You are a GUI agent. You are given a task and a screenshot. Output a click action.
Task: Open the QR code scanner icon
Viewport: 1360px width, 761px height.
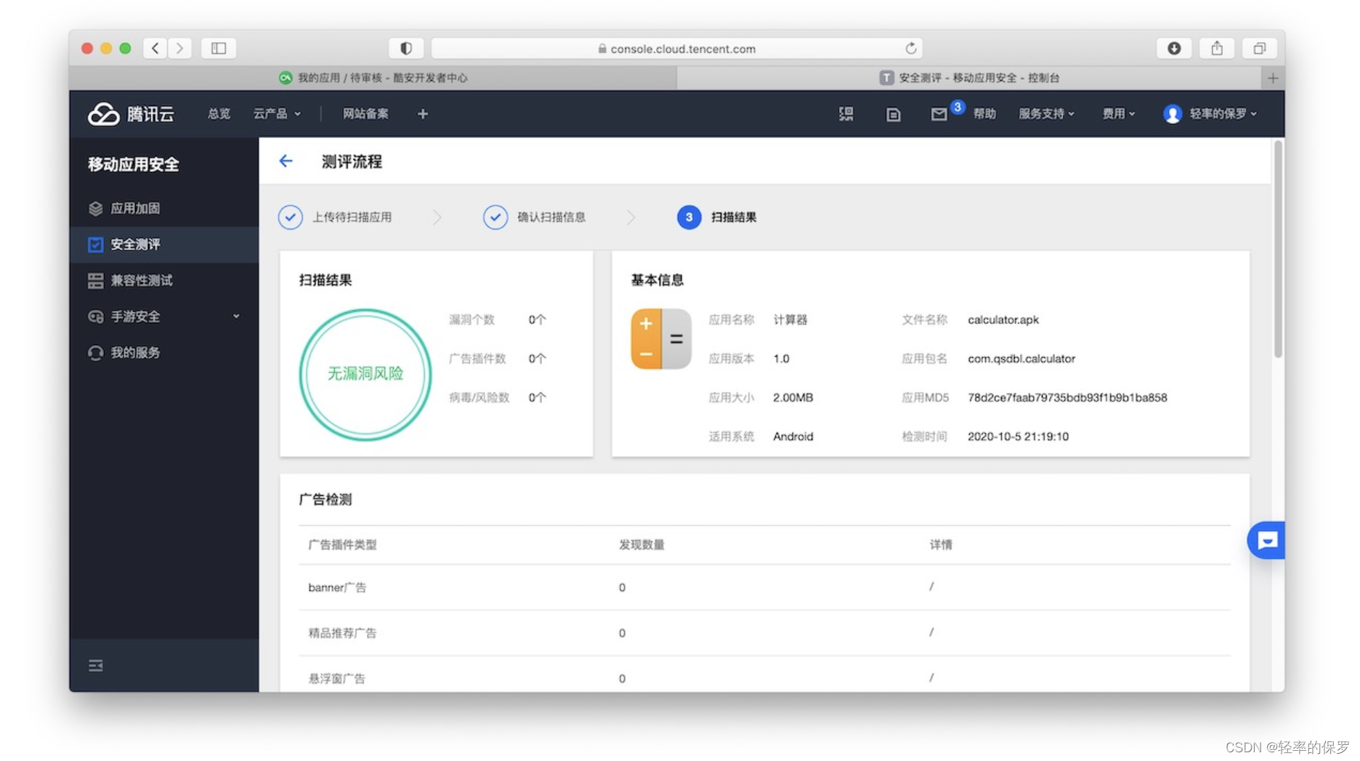point(846,114)
